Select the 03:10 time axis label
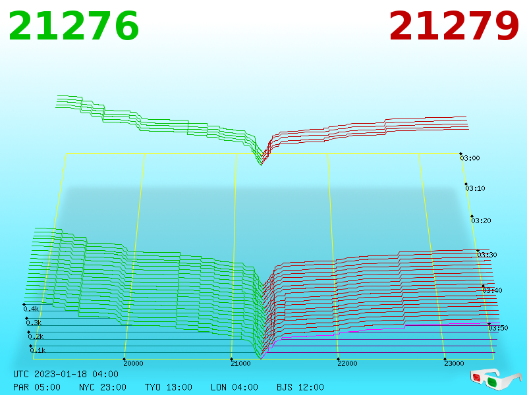This screenshot has height=395, width=527. coord(475,188)
